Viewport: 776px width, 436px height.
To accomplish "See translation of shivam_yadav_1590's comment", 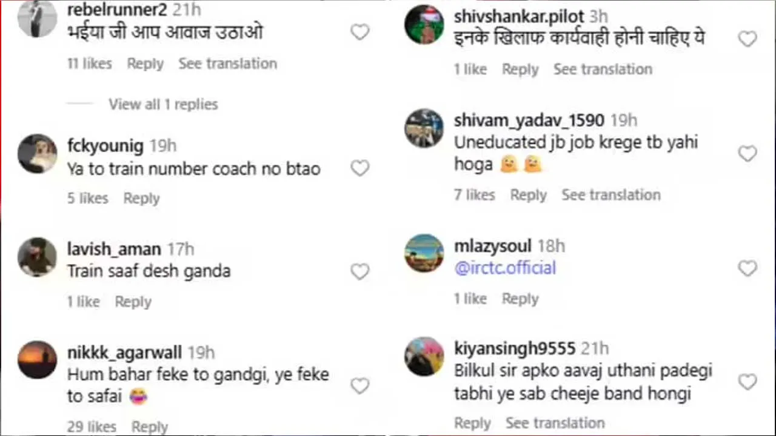I will tap(610, 194).
